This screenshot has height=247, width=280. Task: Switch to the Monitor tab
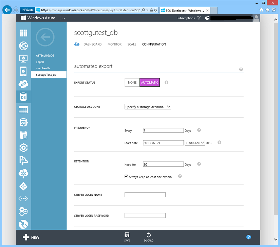click(x=114, y=44)
